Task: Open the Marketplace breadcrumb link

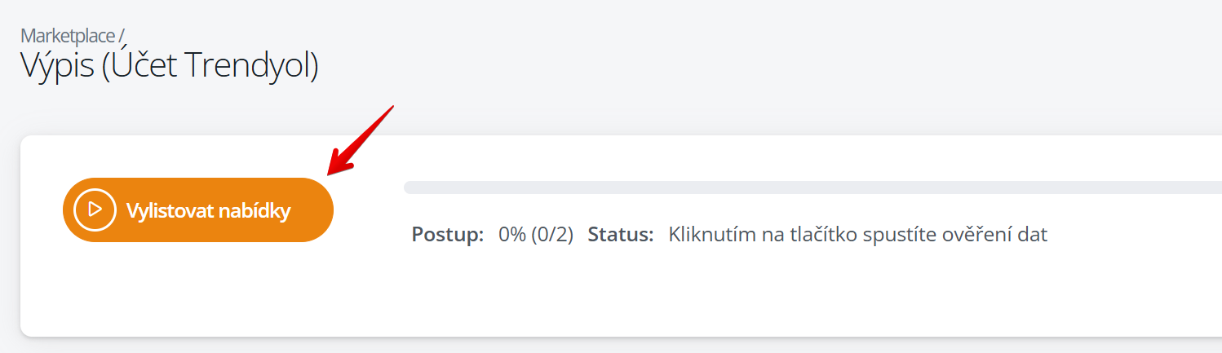Action: click(x=69, y=36)
